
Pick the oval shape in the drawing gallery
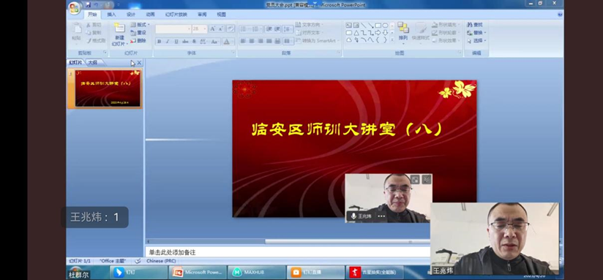pyautogui.click(x=385, y=26)
